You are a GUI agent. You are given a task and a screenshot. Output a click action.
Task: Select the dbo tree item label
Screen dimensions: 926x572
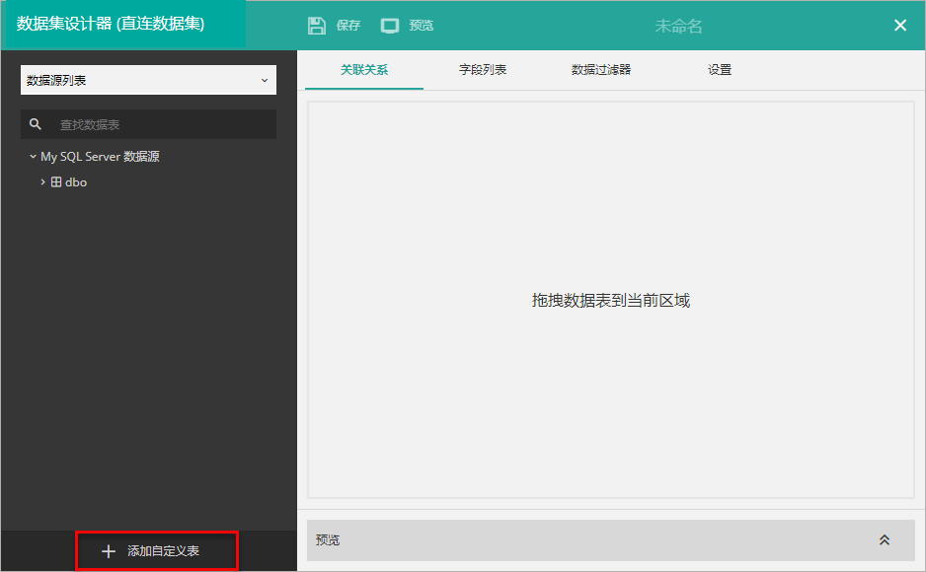click(x=76, y=182)
